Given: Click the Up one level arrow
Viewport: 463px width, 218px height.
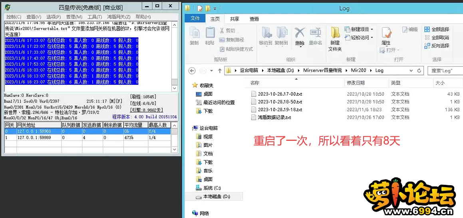Looking at the screenshot, I should [220, 71].
